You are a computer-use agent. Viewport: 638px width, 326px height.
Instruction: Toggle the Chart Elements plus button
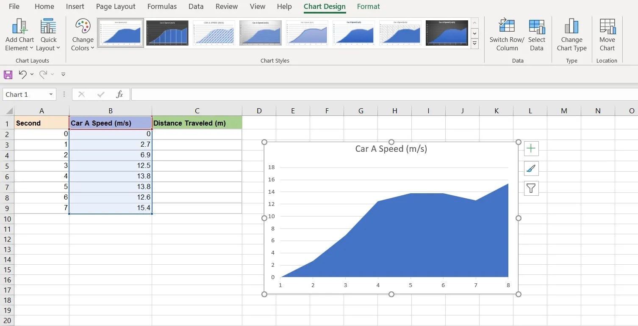click(x=531, y=148)
